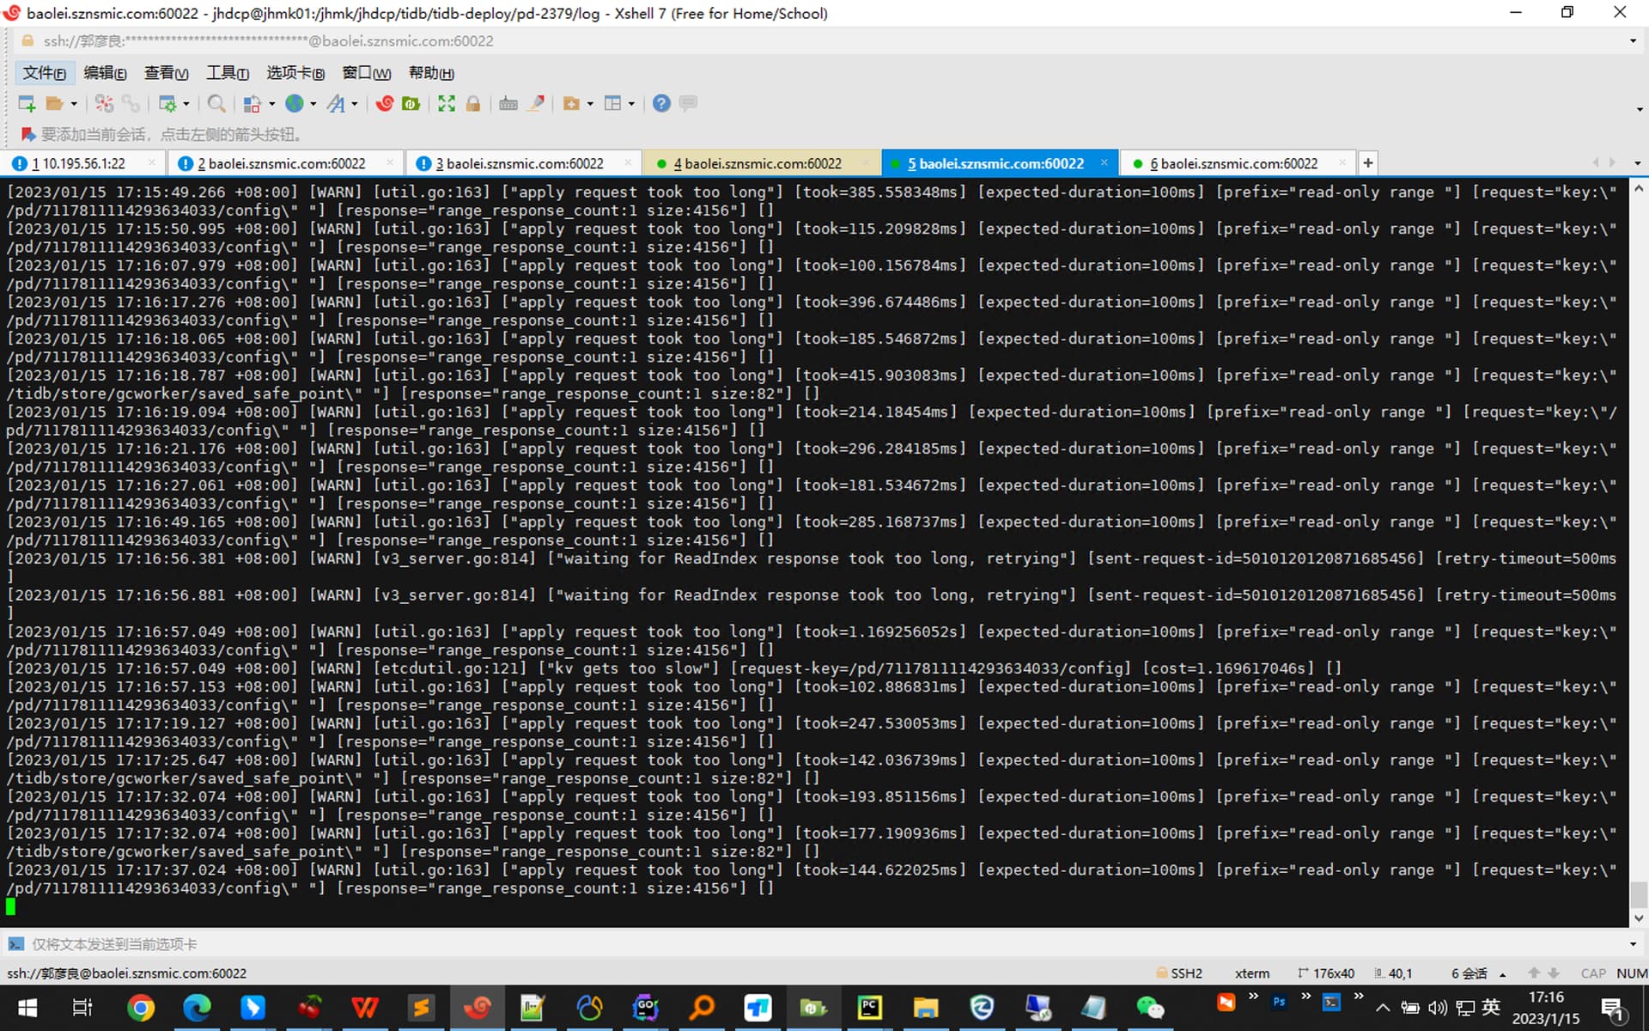Open the 工具 menu
Viewport: 1649px width, 1031px height.
click(x=227, y=73)
